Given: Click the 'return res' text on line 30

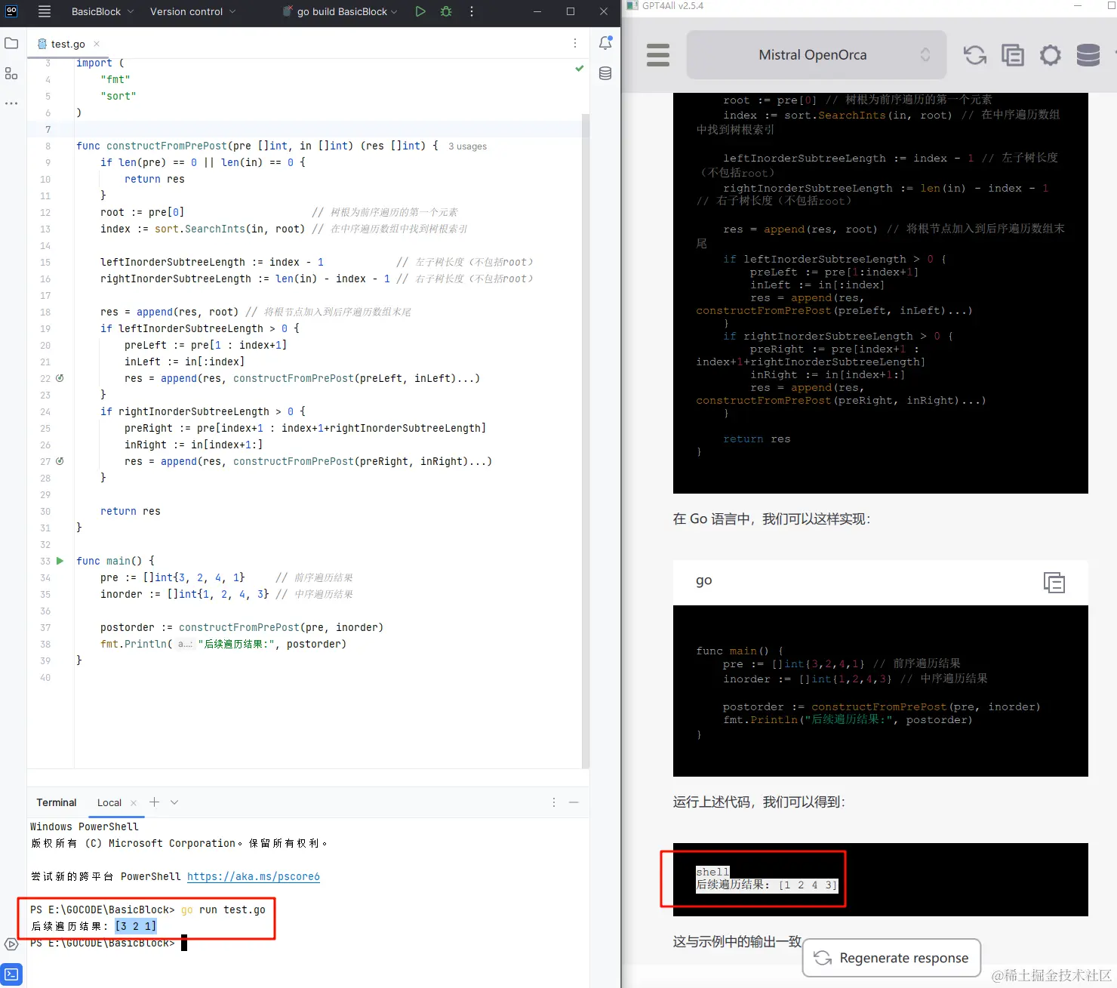Looking at the screenshot, I should click(131, 511).
